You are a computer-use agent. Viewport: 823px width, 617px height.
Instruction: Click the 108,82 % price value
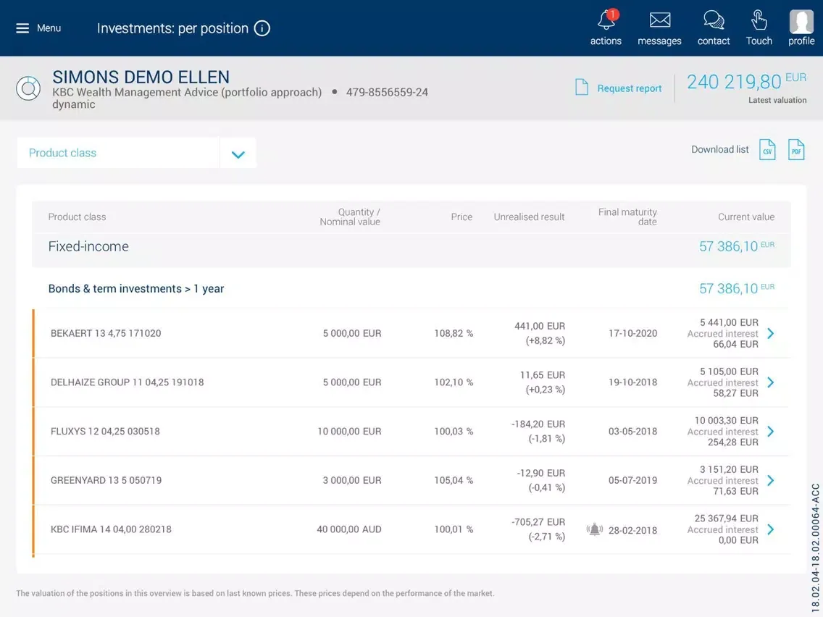click(x=454, y=333)
